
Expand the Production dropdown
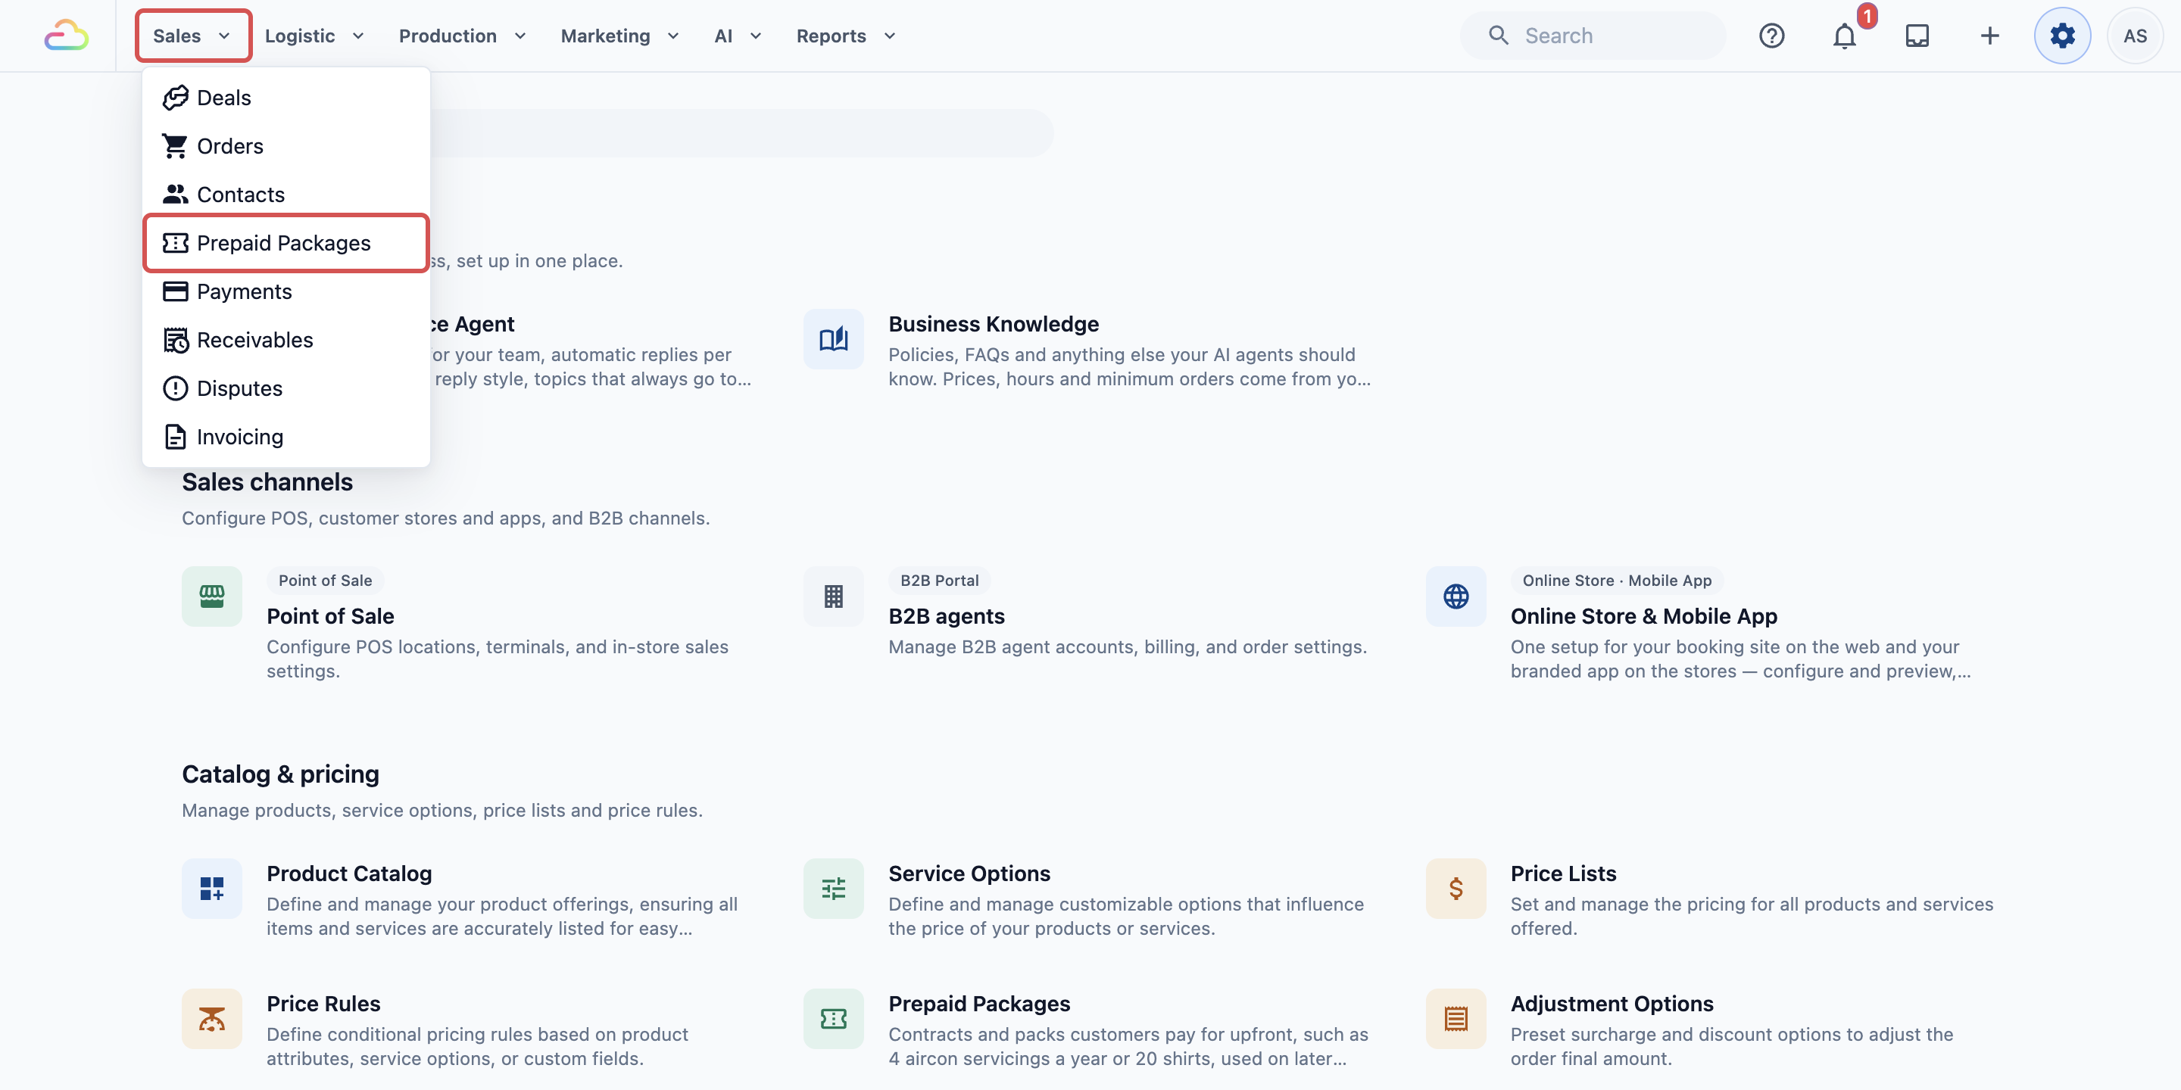point(462,36)
